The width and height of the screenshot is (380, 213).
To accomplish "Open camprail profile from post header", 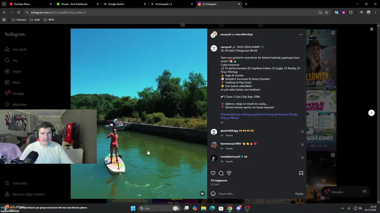I will coord(225,34).
